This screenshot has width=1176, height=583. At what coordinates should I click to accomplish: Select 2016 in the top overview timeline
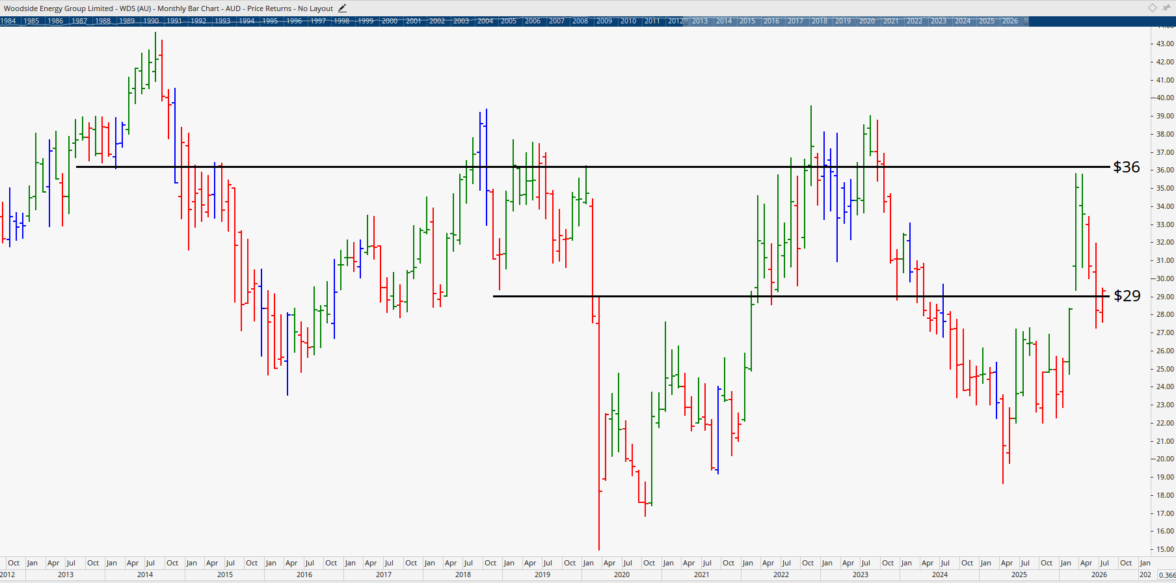[x=771, y=21]
